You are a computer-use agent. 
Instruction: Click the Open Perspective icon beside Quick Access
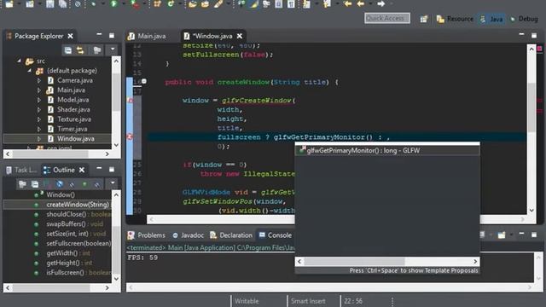coord(424,19)
